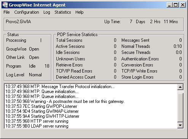Click the Authentication Errors statistic
This screenshot has width=188, height=139.
click(x=140, y=59)
